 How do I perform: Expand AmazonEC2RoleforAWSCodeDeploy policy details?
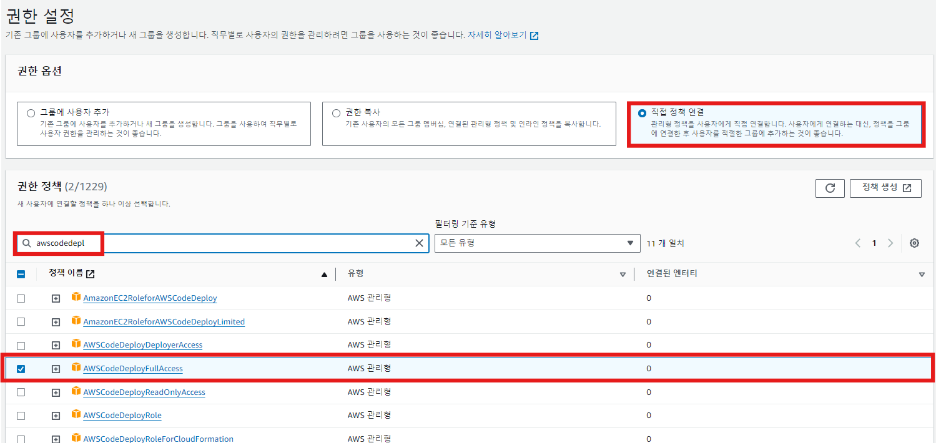(56, 298)
